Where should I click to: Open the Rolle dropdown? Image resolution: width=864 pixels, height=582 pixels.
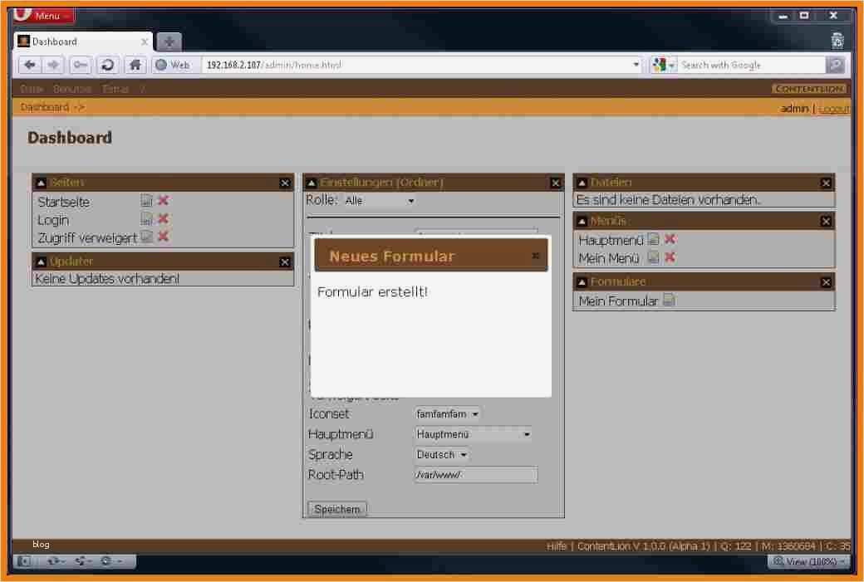380,201
